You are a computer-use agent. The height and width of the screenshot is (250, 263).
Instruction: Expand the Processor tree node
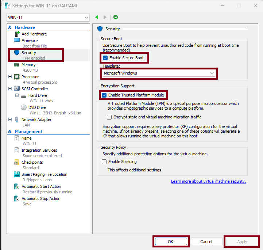pyautogui.click(x=10, y=77)
